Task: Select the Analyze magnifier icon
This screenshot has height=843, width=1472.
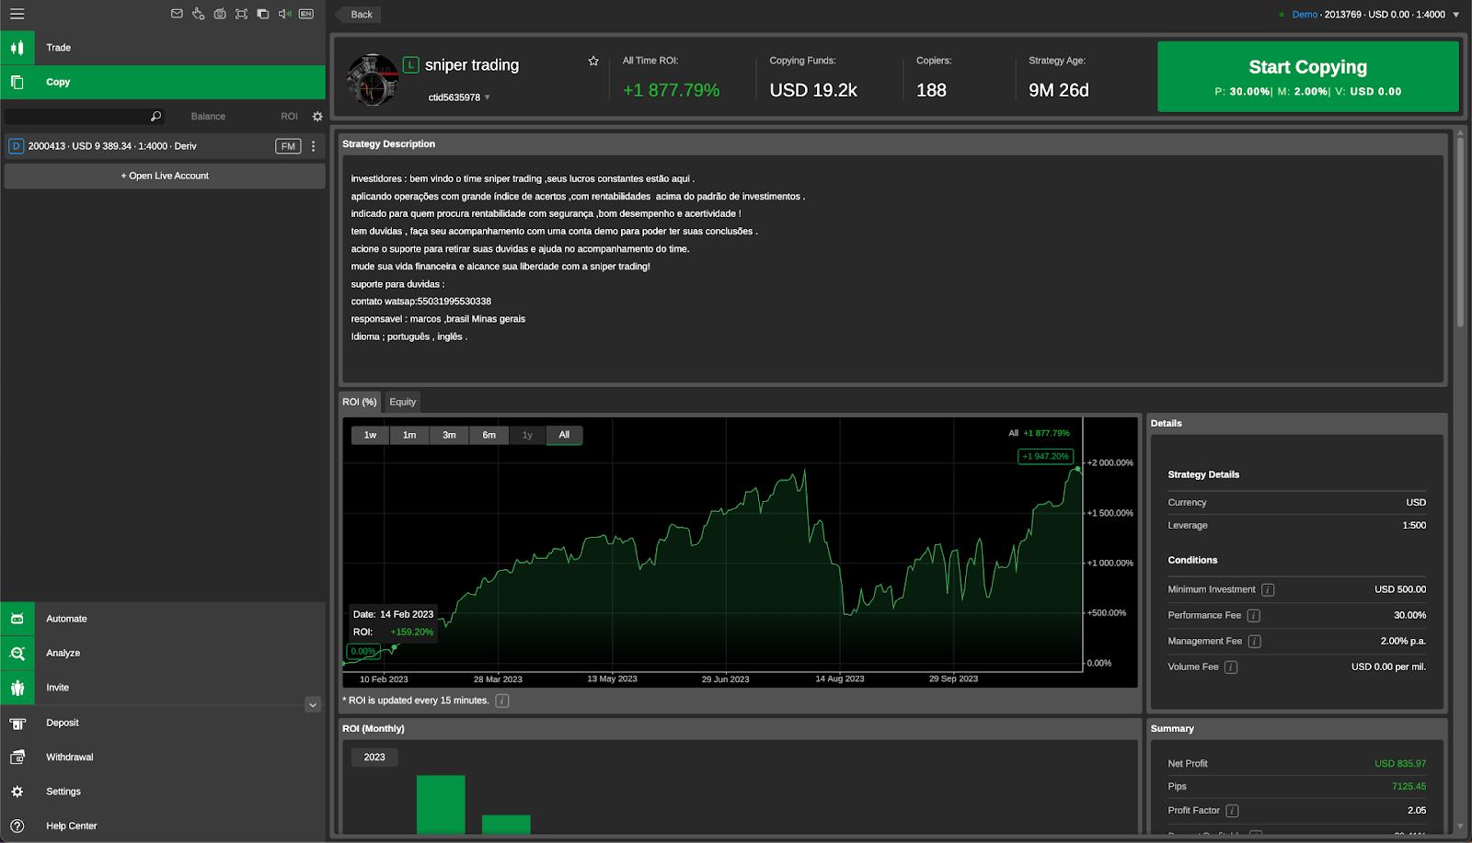Action: [17, 653]
